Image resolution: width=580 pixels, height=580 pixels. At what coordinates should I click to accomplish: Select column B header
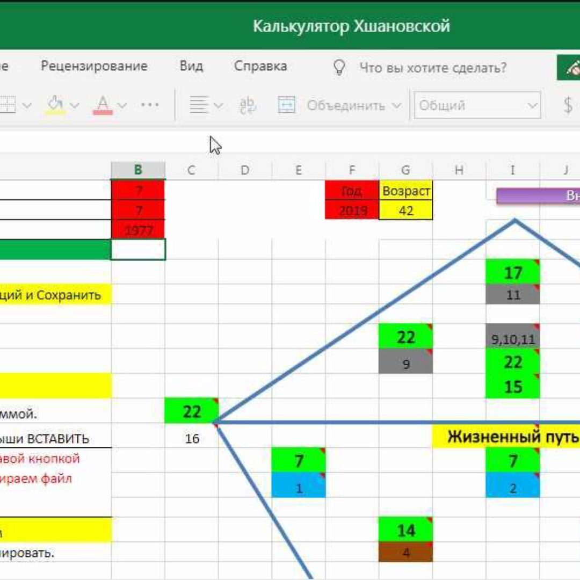coord(138,170)
